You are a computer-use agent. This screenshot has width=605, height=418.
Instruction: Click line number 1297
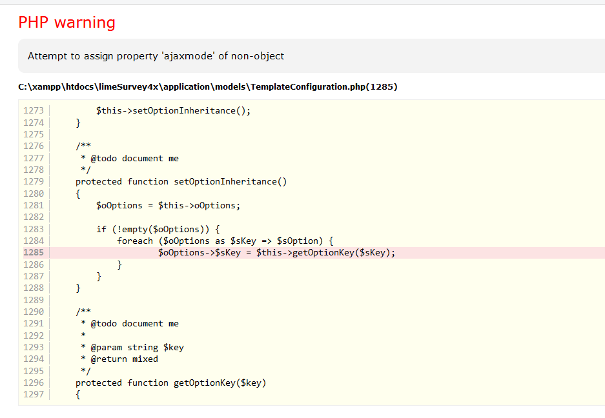tap(34, 394)
